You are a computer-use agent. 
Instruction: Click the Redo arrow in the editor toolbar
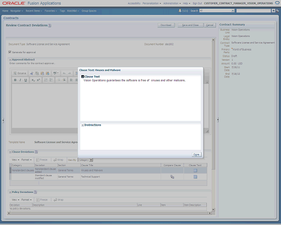tap(69, 73)
